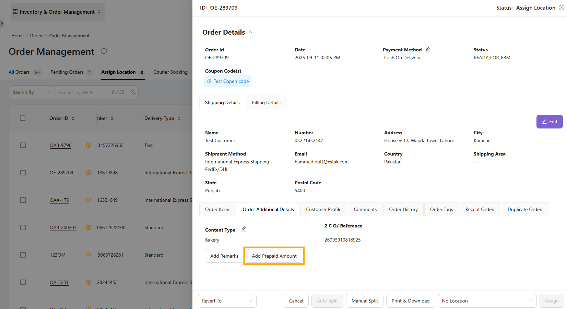Open the Order History tab
This screenshot has width=567, height=309.
[x=403, y=209]
